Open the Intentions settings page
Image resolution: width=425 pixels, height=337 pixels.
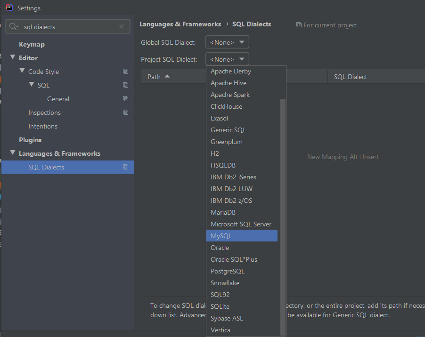click(43, 126)
